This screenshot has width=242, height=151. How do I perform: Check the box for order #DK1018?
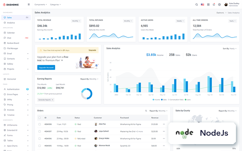40,124
